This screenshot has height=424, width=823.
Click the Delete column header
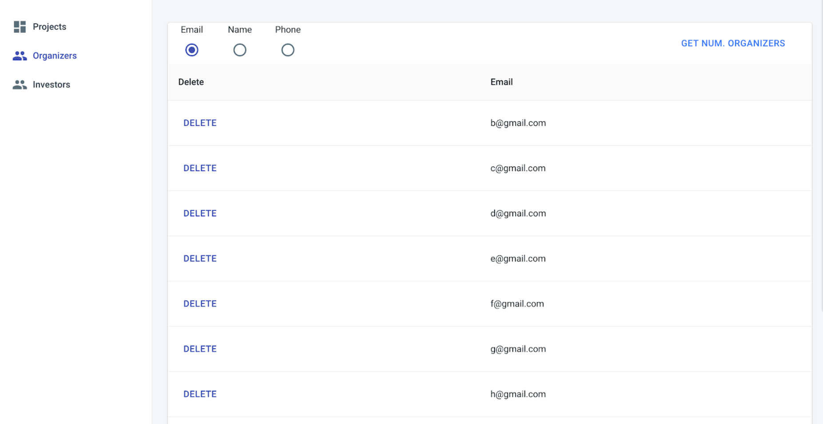tap(191, 82)
